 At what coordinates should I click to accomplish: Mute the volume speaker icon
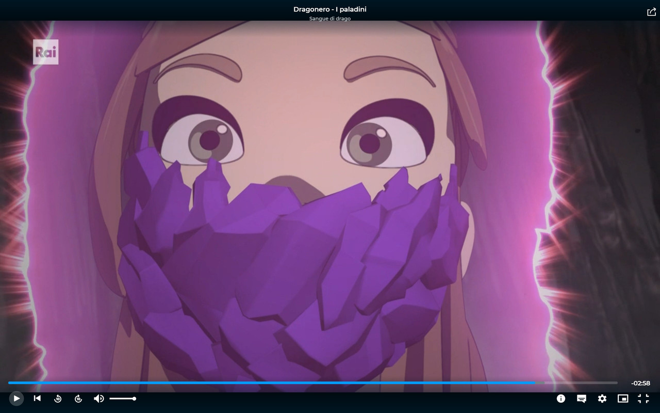(x=99, y=399)
